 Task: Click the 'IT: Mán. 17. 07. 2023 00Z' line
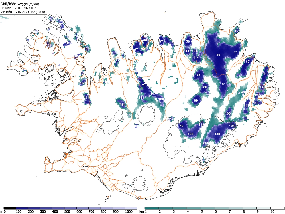point(19,8)
